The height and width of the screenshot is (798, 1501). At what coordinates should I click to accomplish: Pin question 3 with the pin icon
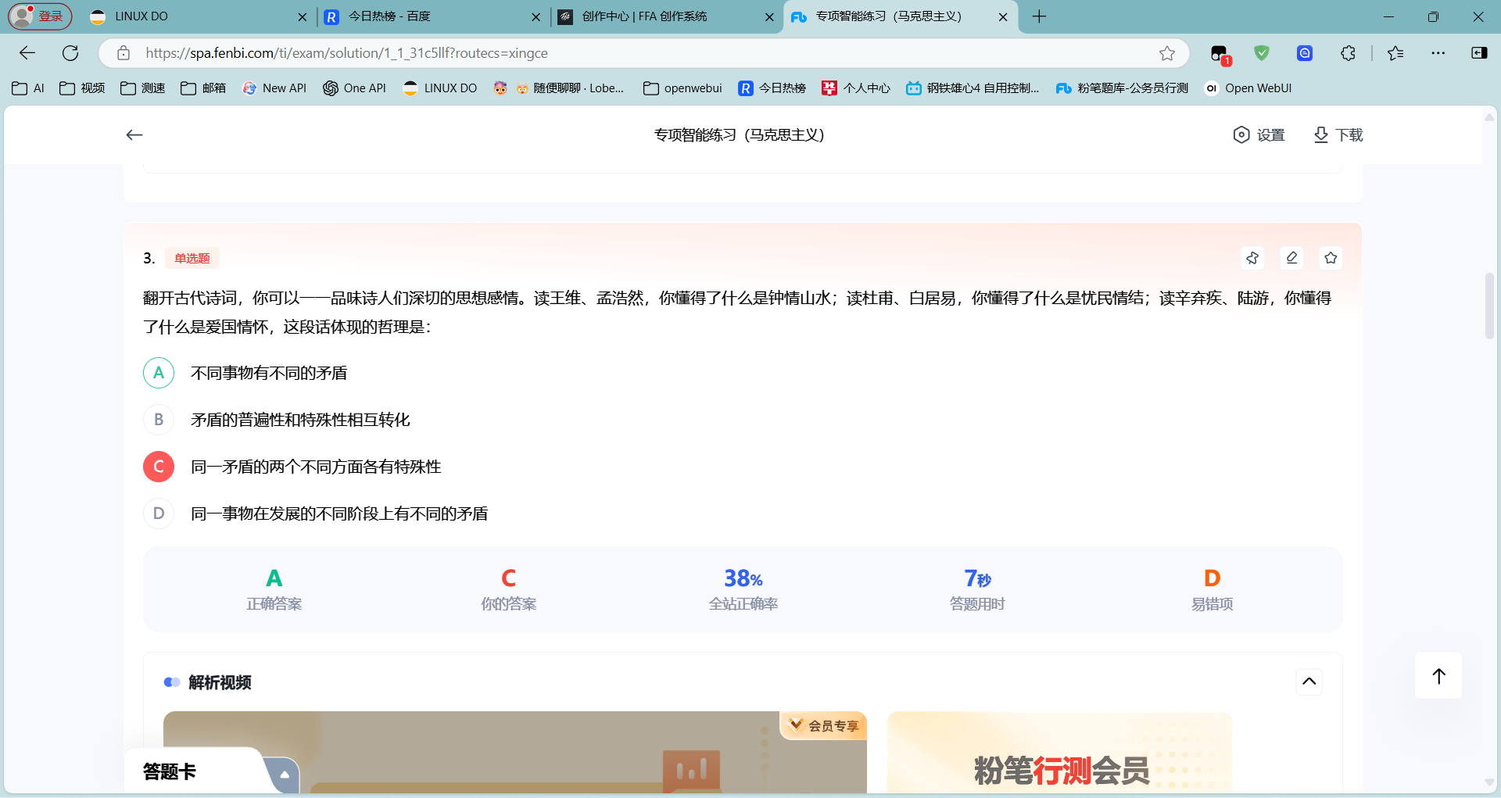pos(1252,258)
